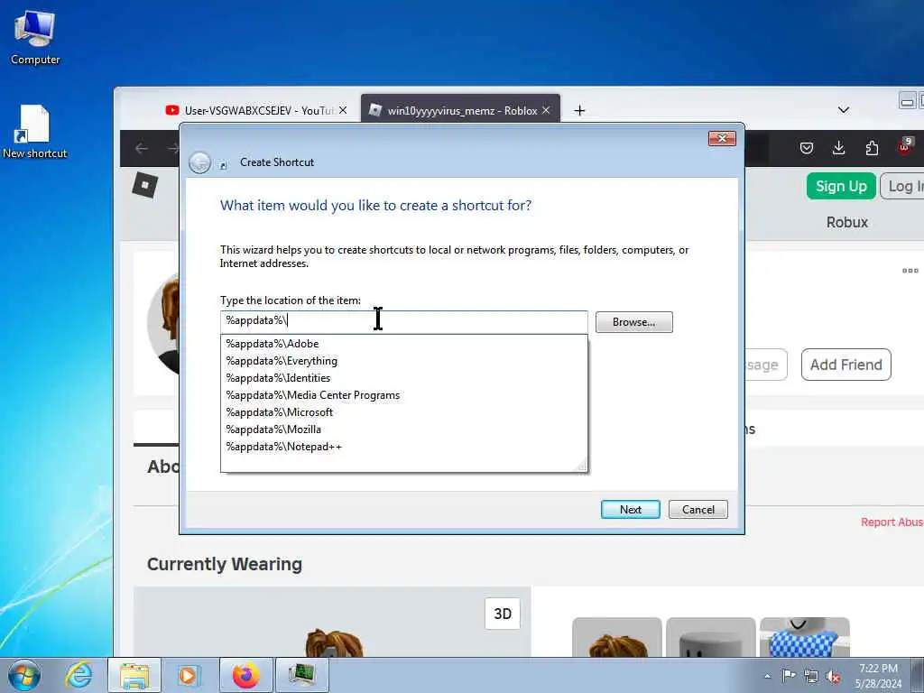Click the Browse... button

(x=633, y=322)
